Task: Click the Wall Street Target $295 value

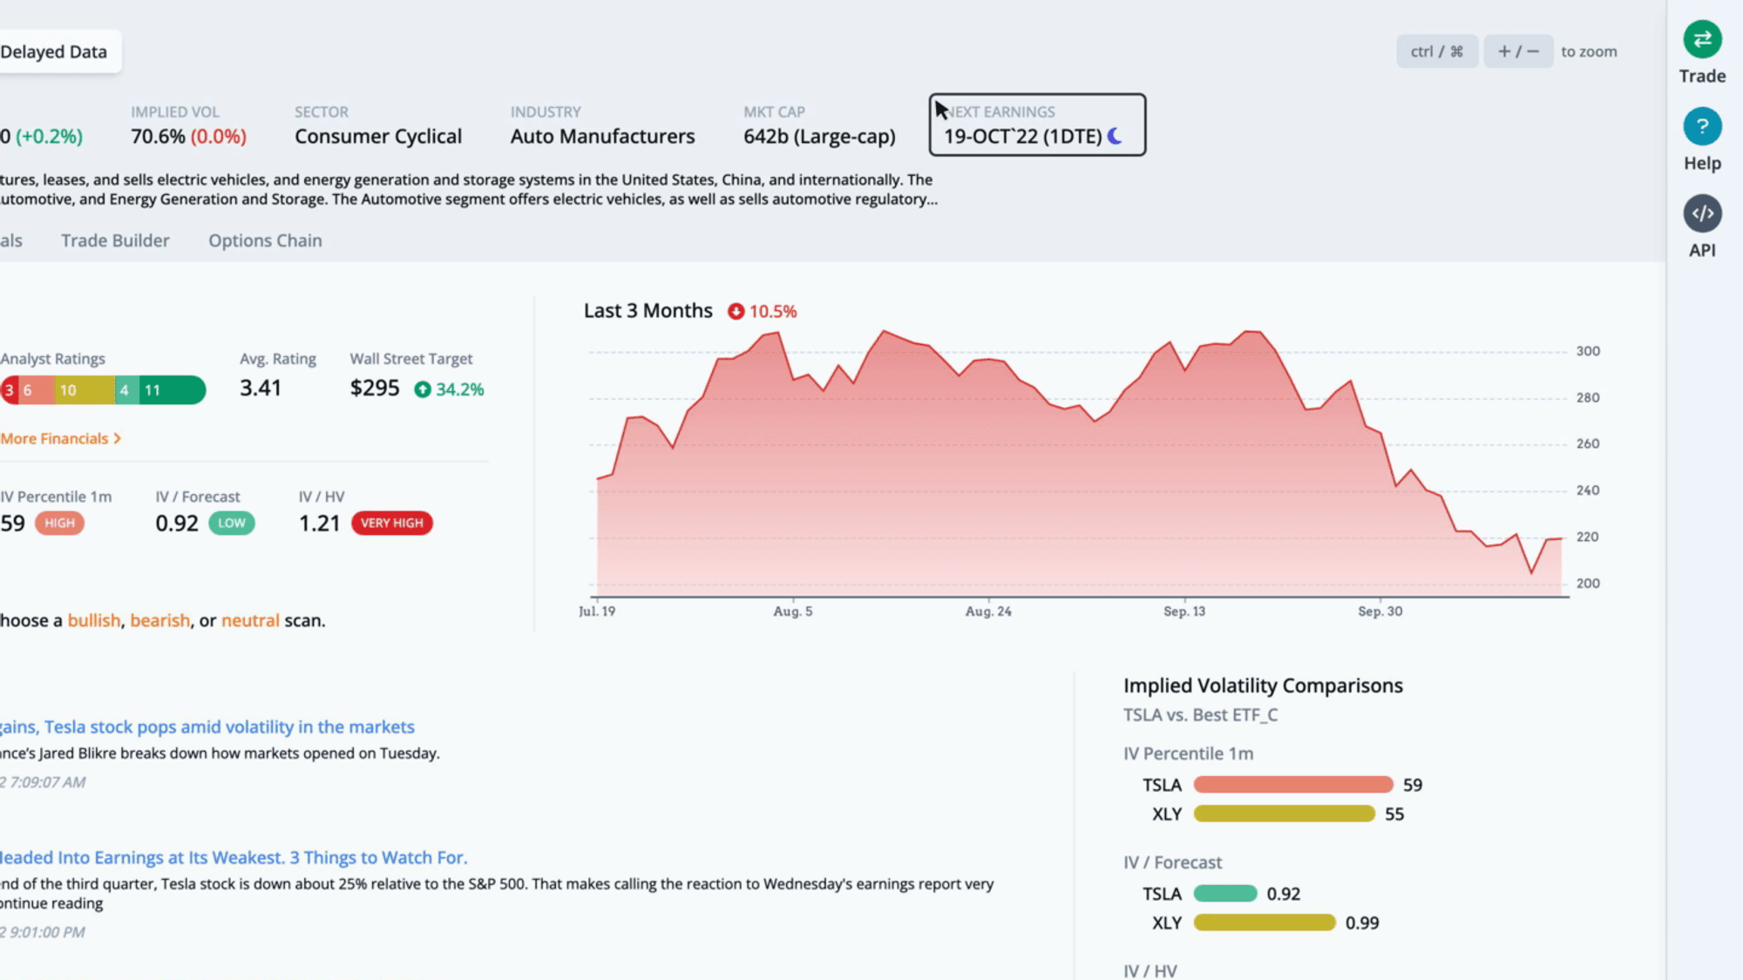Action: pyautogui.click(x=375, y=388)
